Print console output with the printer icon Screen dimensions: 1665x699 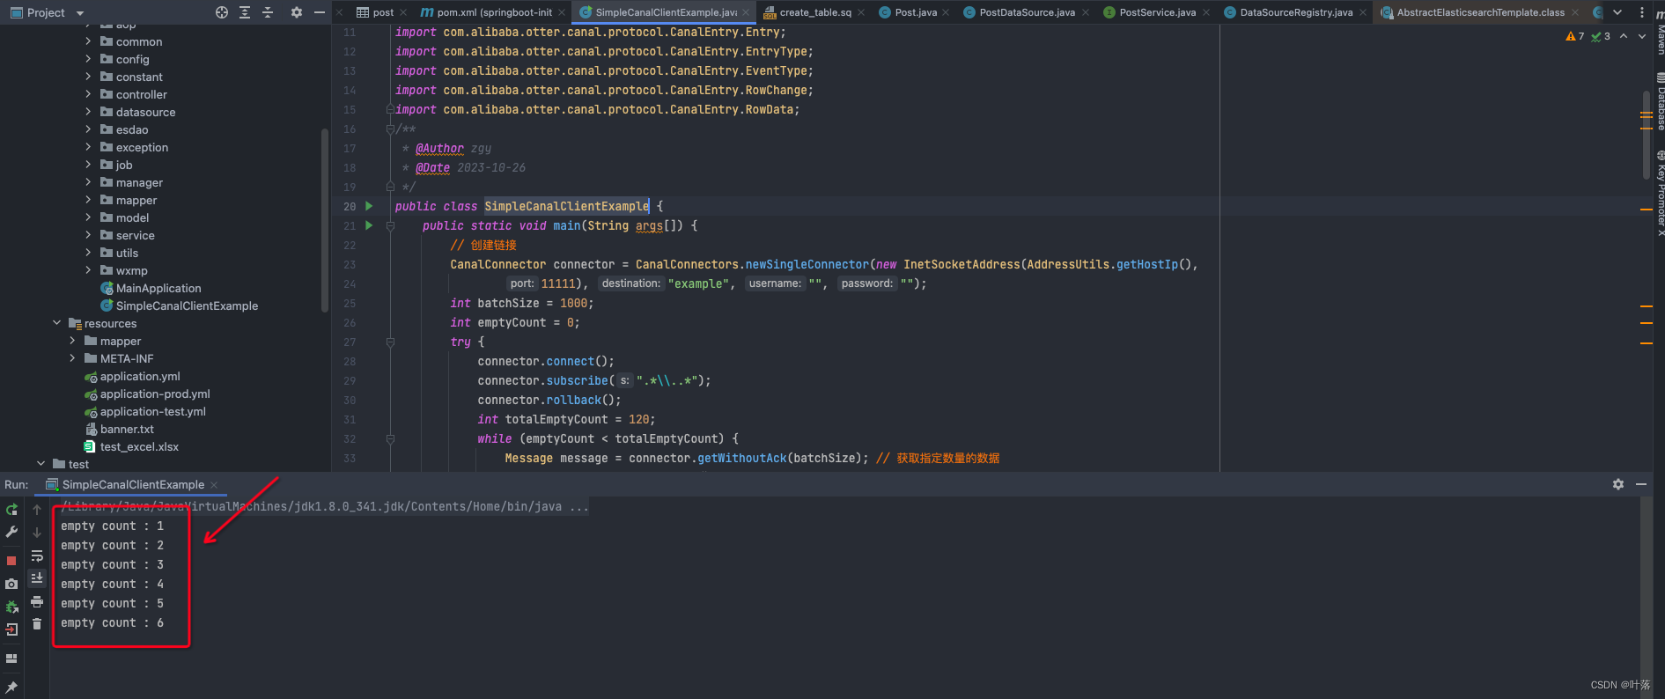point(37,601)
